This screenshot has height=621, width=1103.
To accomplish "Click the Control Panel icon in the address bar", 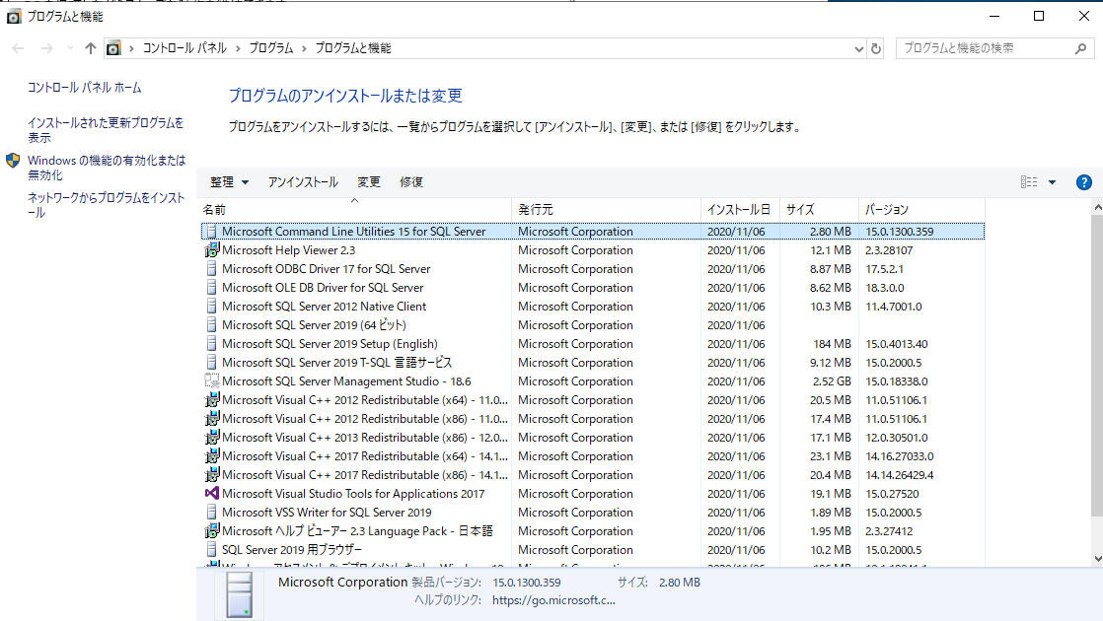I will [113, 47].
